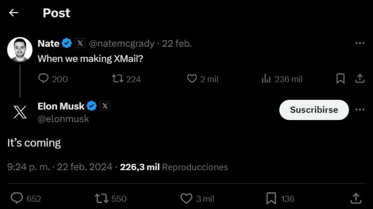373x209 pixels.
Task: Click the back arrow icon
Action: pyautogui.click(x=14, y=13)
